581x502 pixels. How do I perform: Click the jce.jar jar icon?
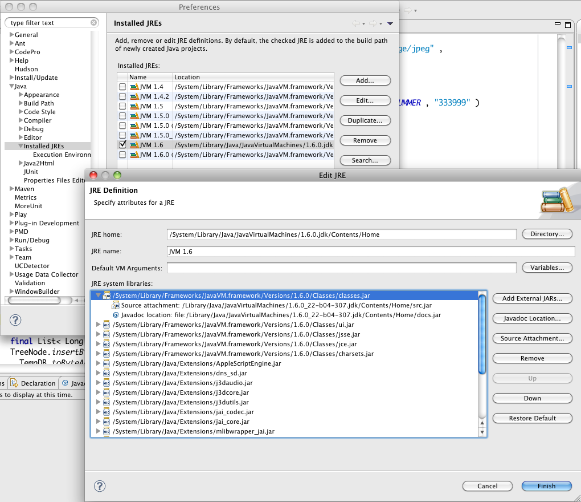coord(107,344)
